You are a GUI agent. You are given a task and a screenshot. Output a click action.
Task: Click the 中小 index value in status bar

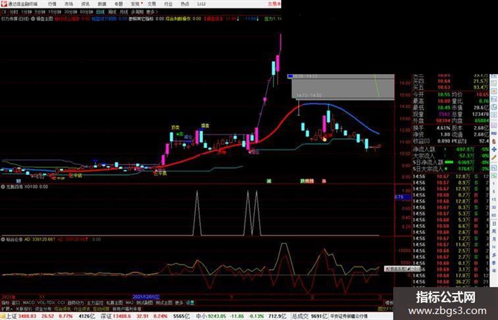click(x=217, y=316)
